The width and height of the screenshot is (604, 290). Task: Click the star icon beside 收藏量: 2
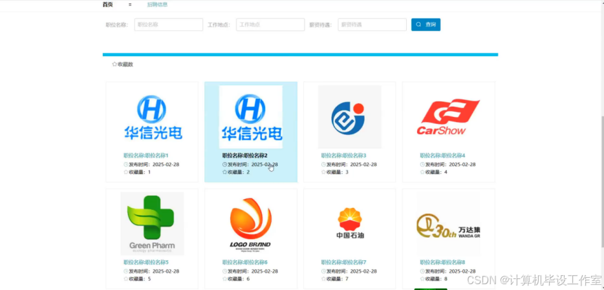coord(224,172)
